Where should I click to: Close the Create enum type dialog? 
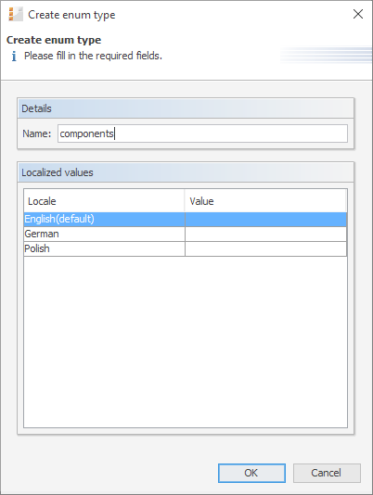(x=358, y=14)
